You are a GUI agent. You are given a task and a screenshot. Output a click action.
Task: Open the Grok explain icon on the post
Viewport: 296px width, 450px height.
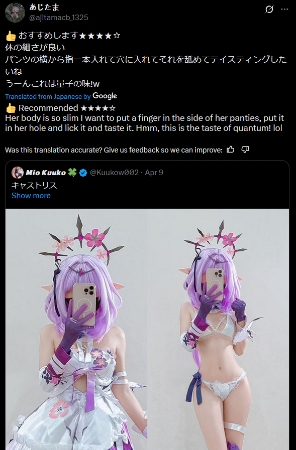click(269, 10)
